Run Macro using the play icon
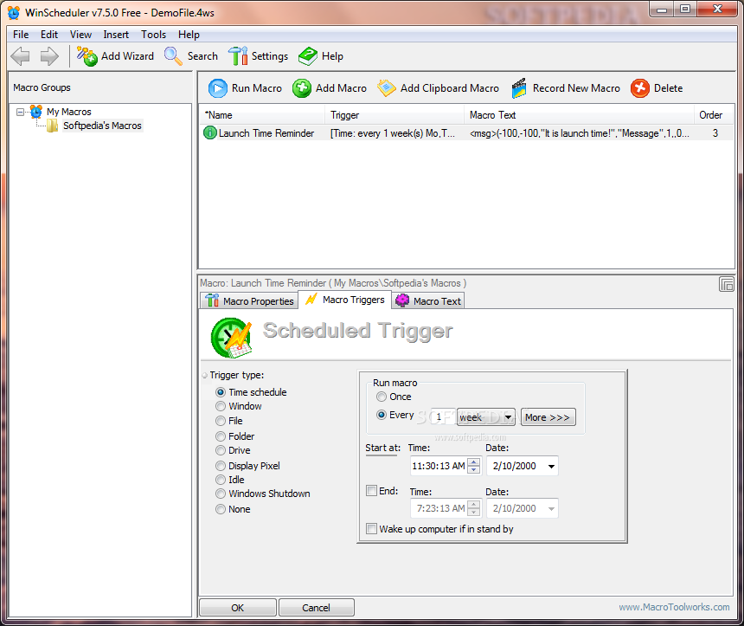Screen dimensions: 744x626 (218, 88)
